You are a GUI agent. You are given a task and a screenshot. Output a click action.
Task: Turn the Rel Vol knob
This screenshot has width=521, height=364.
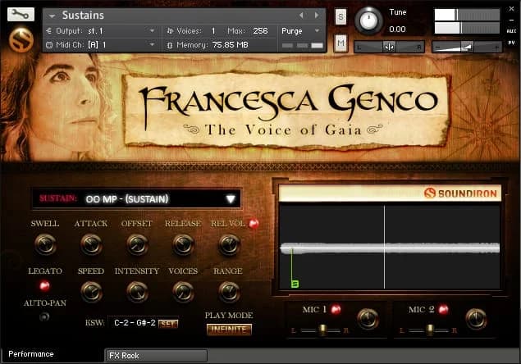coord(229,244)
